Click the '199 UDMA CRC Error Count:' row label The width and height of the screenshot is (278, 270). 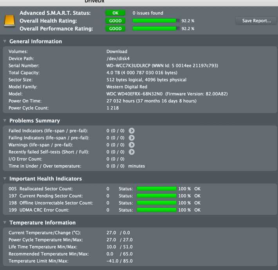39,210
